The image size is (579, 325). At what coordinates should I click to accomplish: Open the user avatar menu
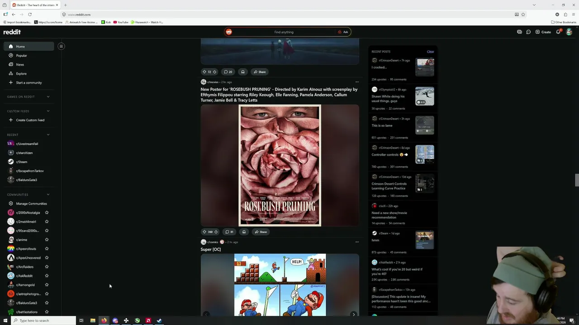click(569, 32)
